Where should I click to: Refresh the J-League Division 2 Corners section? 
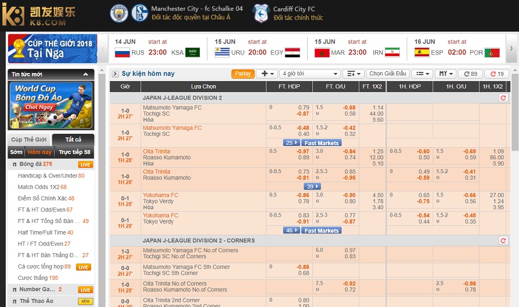point(503,240)
